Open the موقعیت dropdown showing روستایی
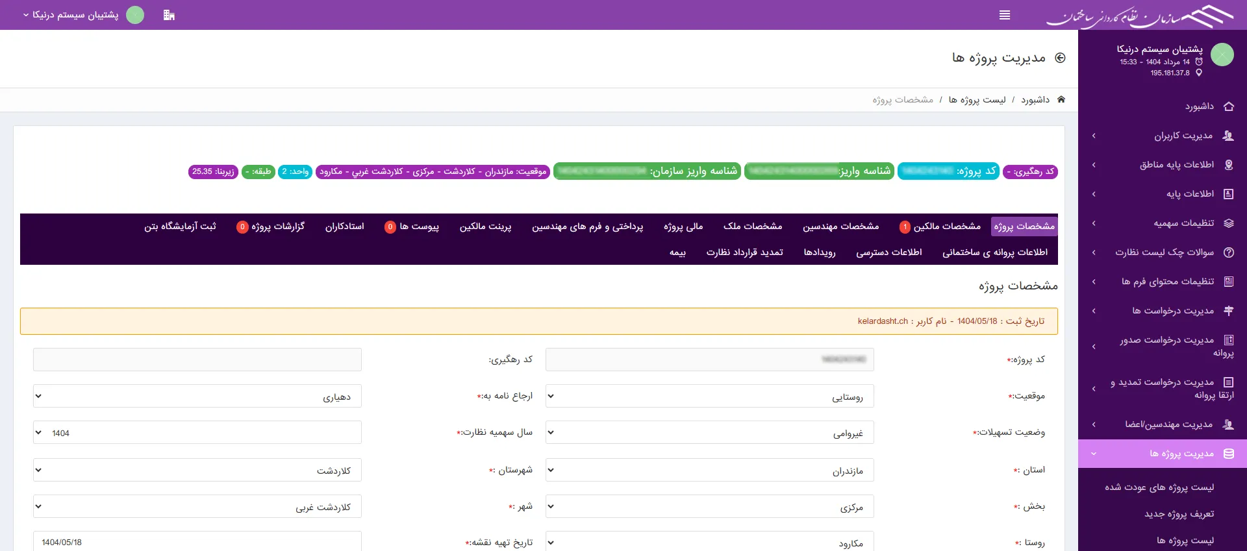Screen dimensions: 1247x551 coord(709,396)
